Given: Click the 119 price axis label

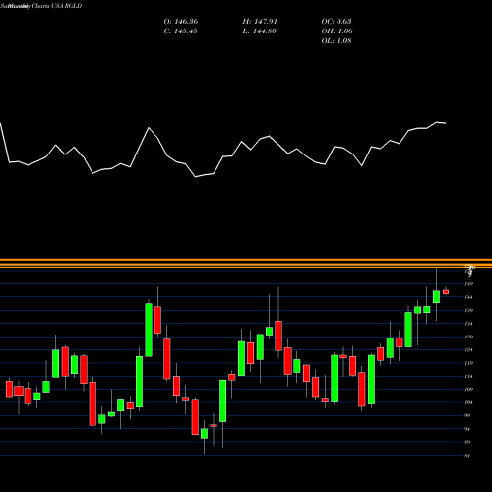Looking at the screenshot, I should click(x=469, y=363).
